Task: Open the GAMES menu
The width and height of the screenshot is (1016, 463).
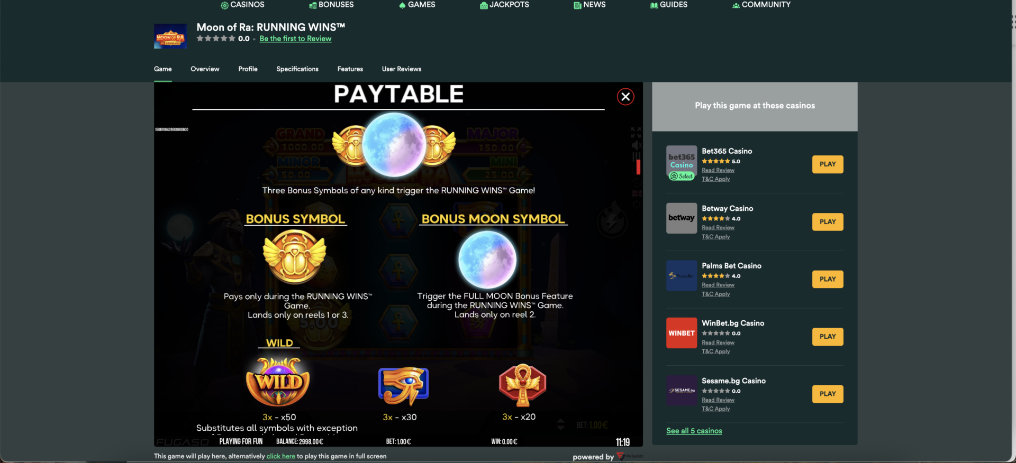Action: click(x=417, y=5)
